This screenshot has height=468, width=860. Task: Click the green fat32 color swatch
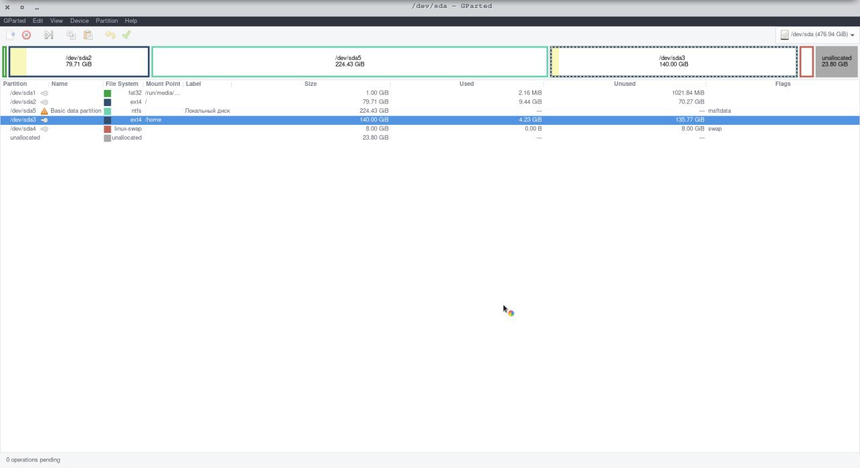(x=107, y=93)
